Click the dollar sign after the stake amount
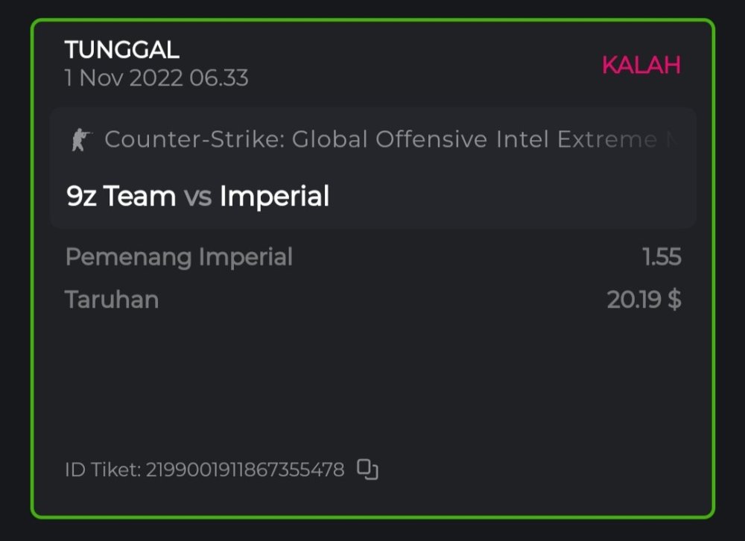Image resolution: width=745 pixels, height=541 pixels. click(674, 300)
